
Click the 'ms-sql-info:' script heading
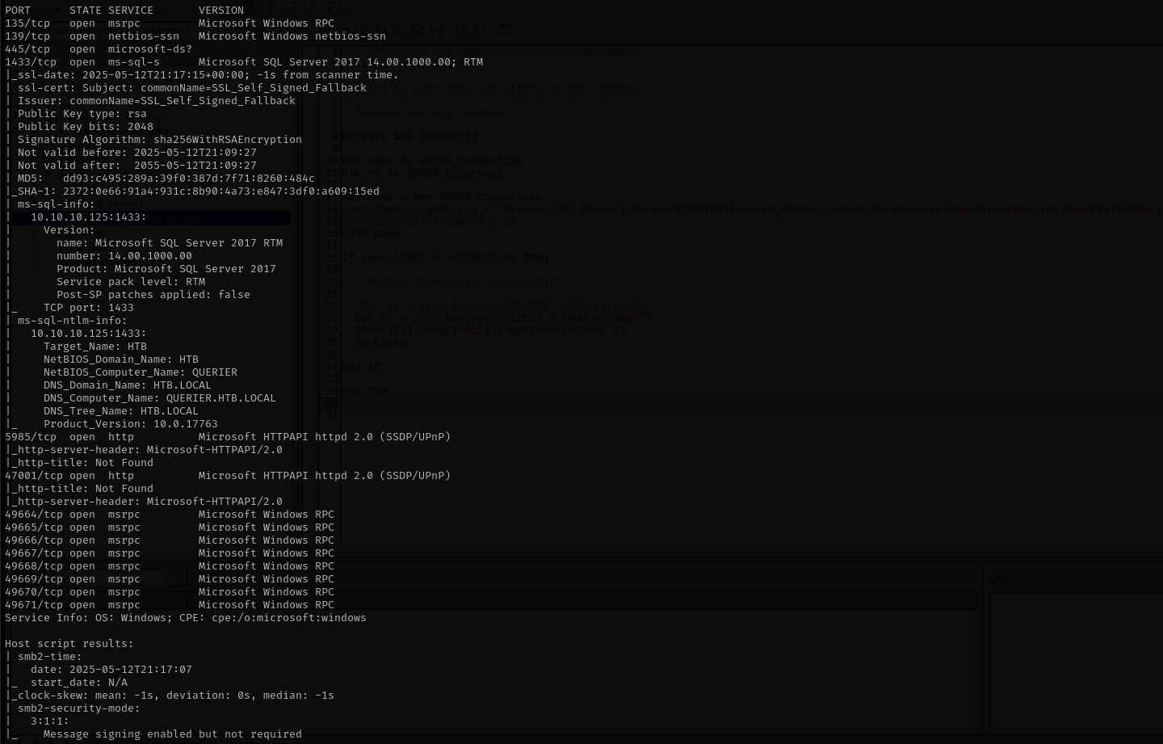pos(57,204)
